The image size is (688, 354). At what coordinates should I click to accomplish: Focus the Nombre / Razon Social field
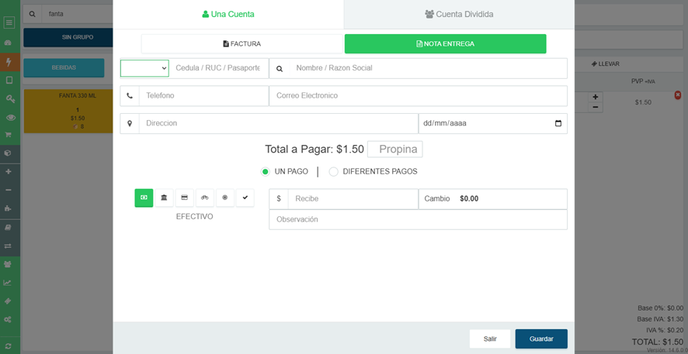coord(428,68)
